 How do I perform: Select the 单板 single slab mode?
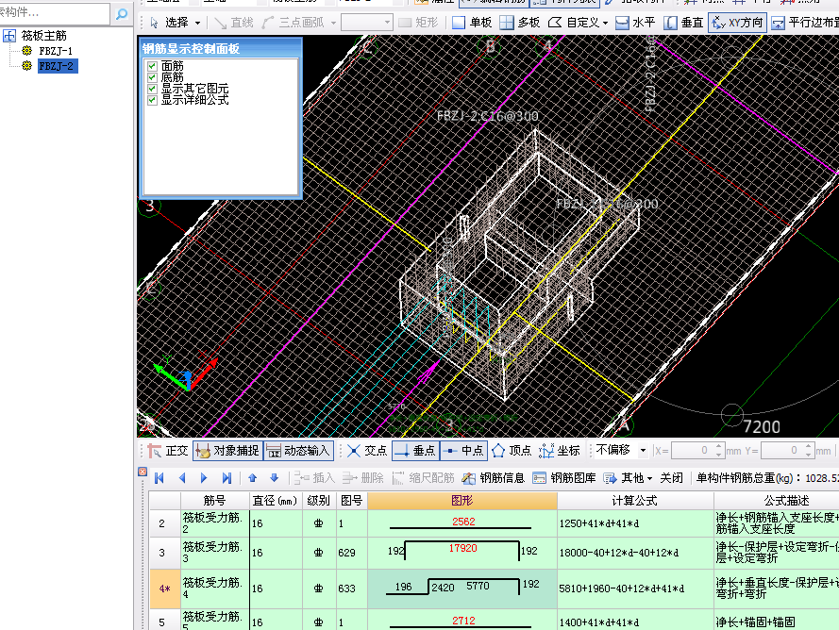pos(471,23)
